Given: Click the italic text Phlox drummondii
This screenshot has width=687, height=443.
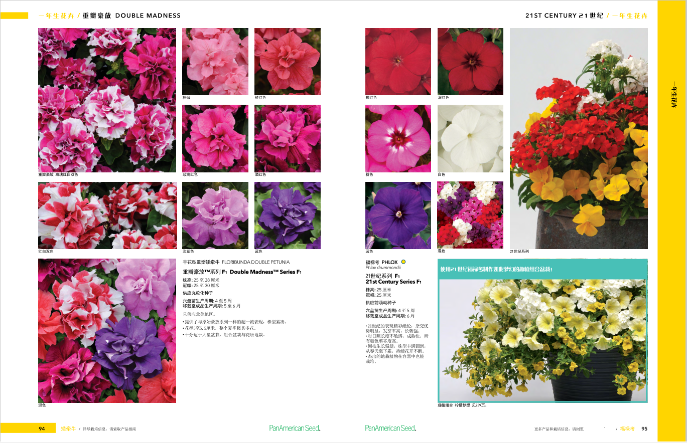Looking at the screenshot, I should tap(383, 268).
